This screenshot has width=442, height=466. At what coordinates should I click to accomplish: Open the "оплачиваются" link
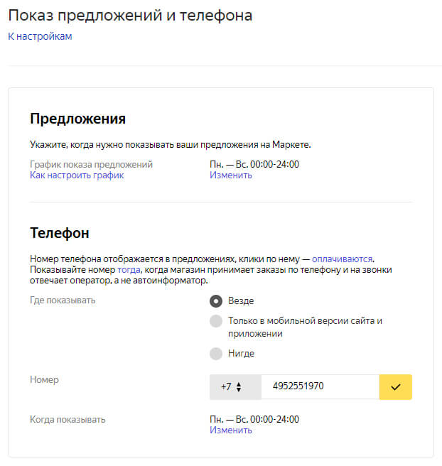pos(342,259)
